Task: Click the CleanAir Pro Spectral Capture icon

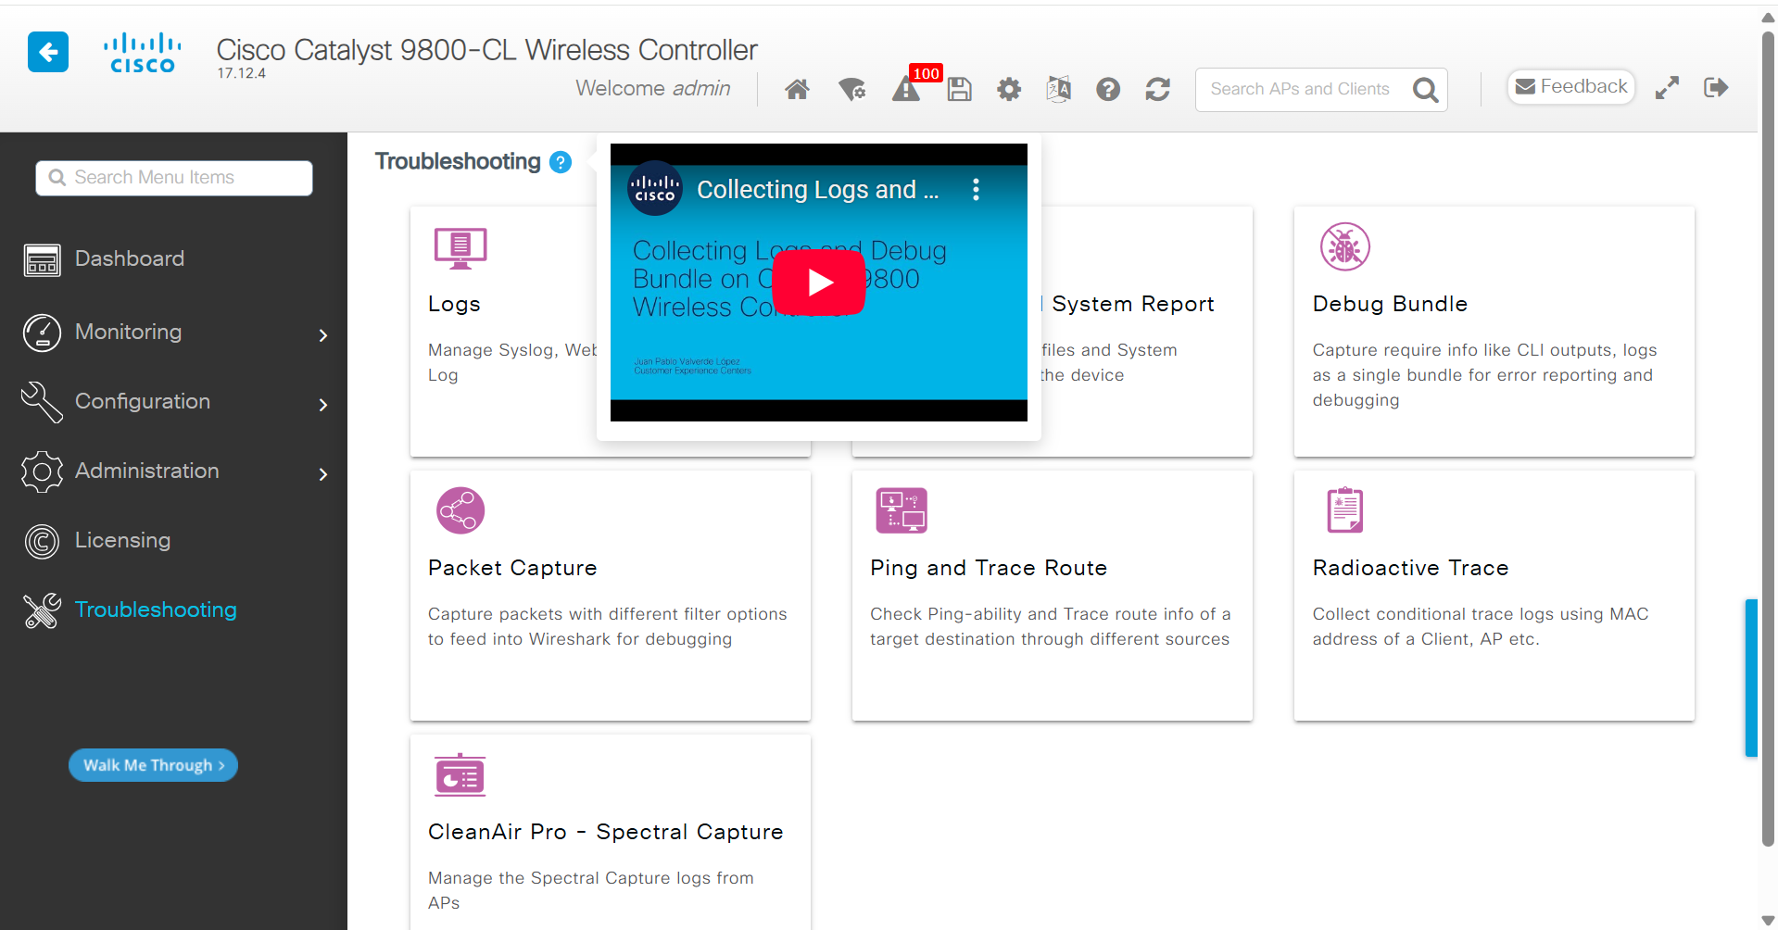Action: (460, 774)
